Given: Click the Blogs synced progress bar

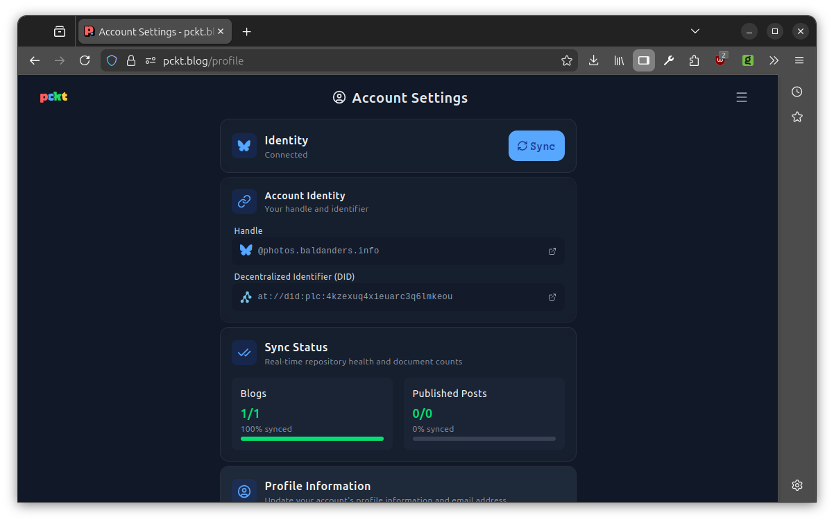Looking at the screenshot, I should pyautogui.click(x=312, y=439).
